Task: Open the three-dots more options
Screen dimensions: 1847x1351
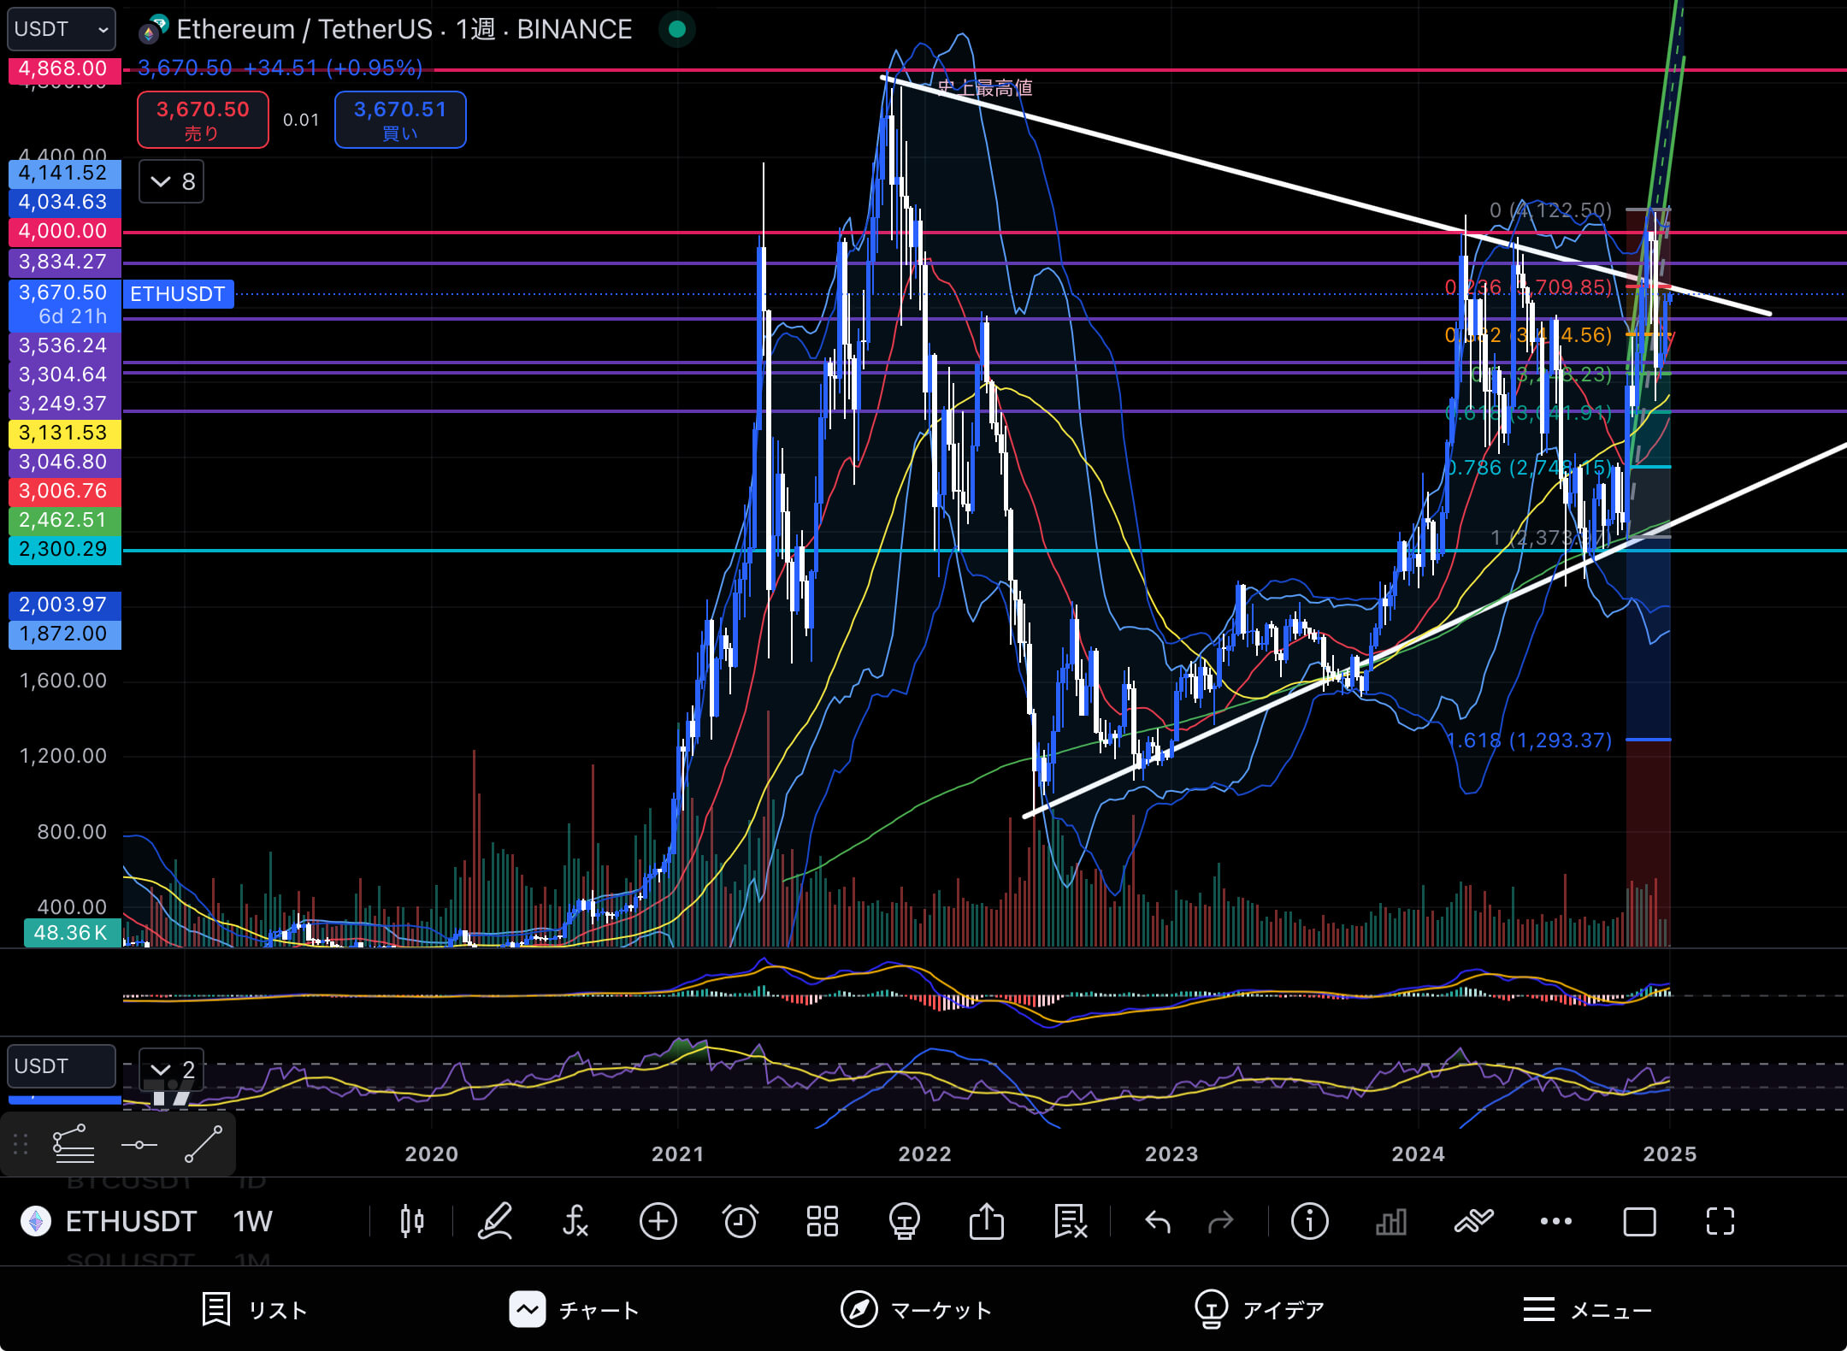Action: click(1555, 1221)
